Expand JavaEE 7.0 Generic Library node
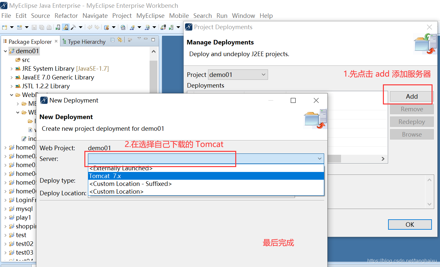The width and height of the screenshot is (440, 267). click(12, 78)
